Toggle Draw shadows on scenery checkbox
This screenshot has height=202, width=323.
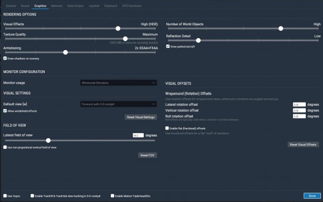[5, 59]
